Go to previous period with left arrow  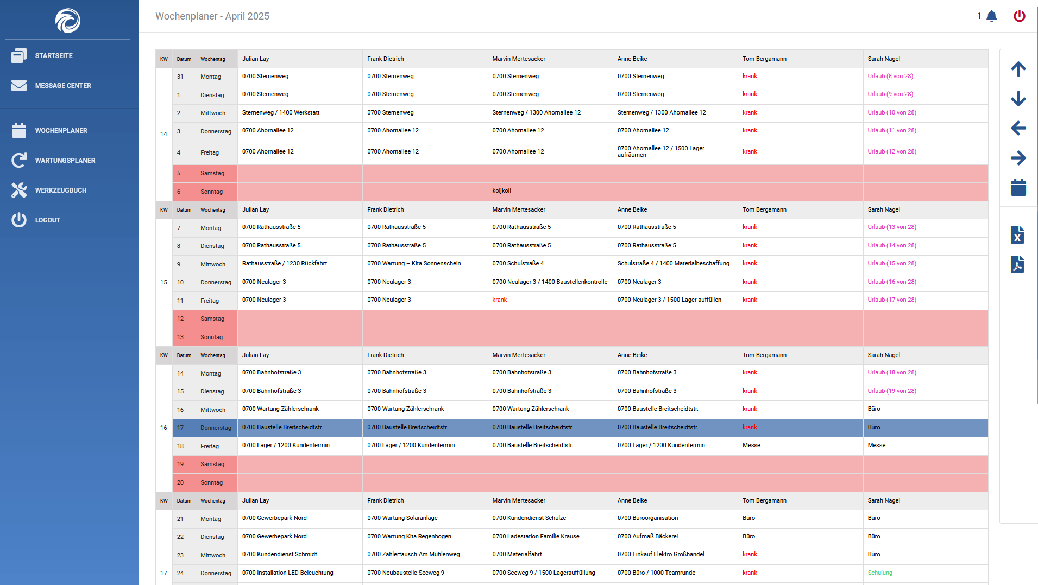tap(1018, 129)
